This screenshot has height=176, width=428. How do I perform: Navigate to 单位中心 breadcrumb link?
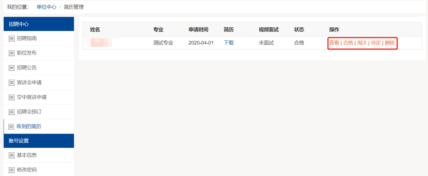click(x=46, y=7)
